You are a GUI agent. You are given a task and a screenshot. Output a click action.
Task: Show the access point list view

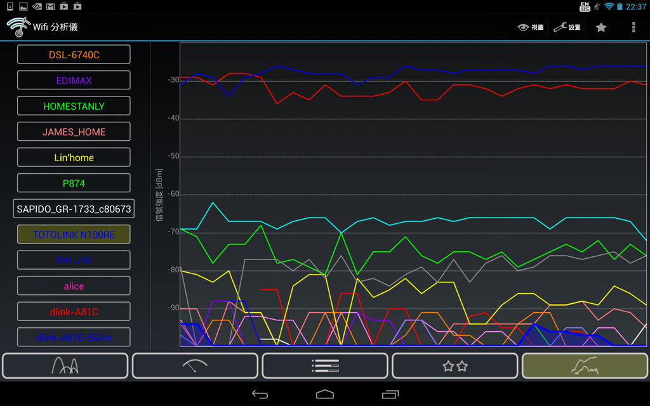325,366
